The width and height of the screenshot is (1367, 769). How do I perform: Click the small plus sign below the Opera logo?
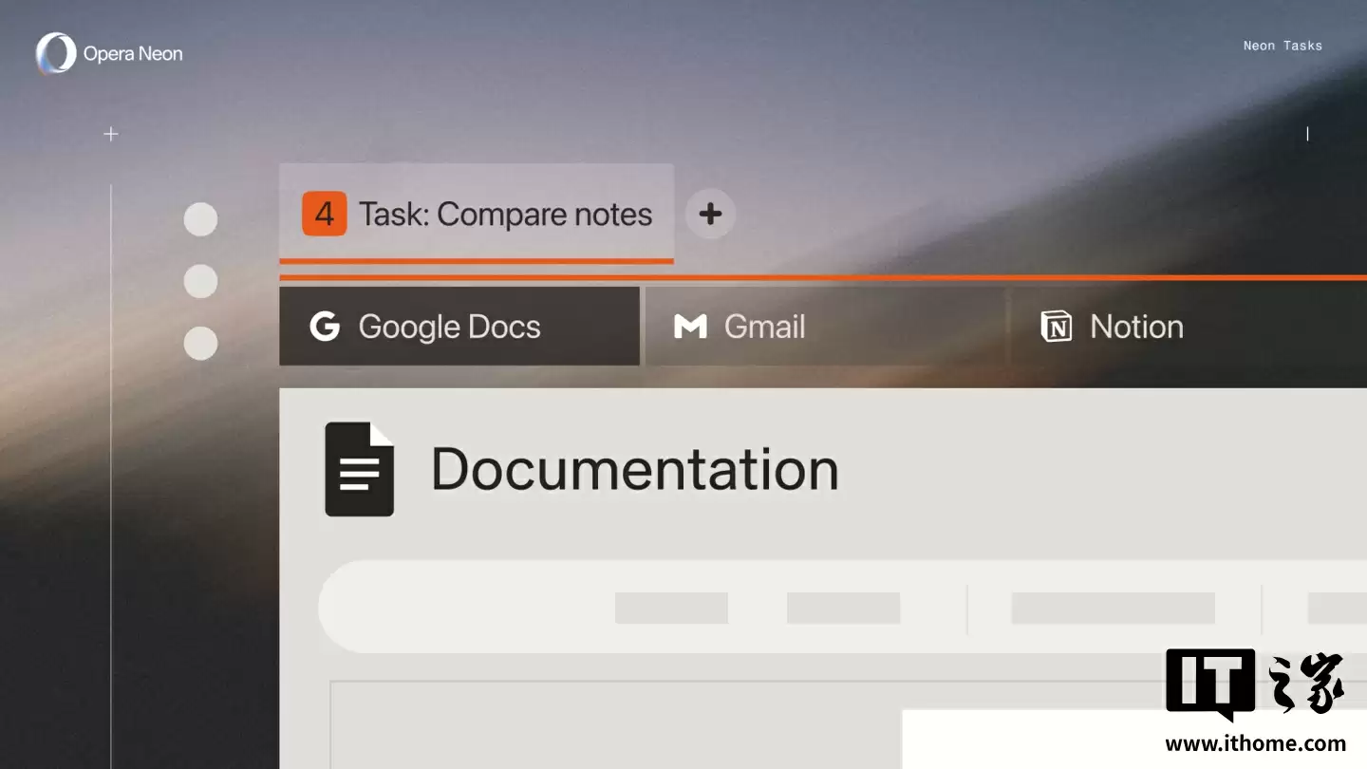tap(111, 134)
